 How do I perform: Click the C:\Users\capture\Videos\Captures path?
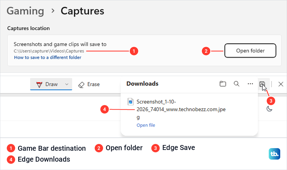pos(49,51)
